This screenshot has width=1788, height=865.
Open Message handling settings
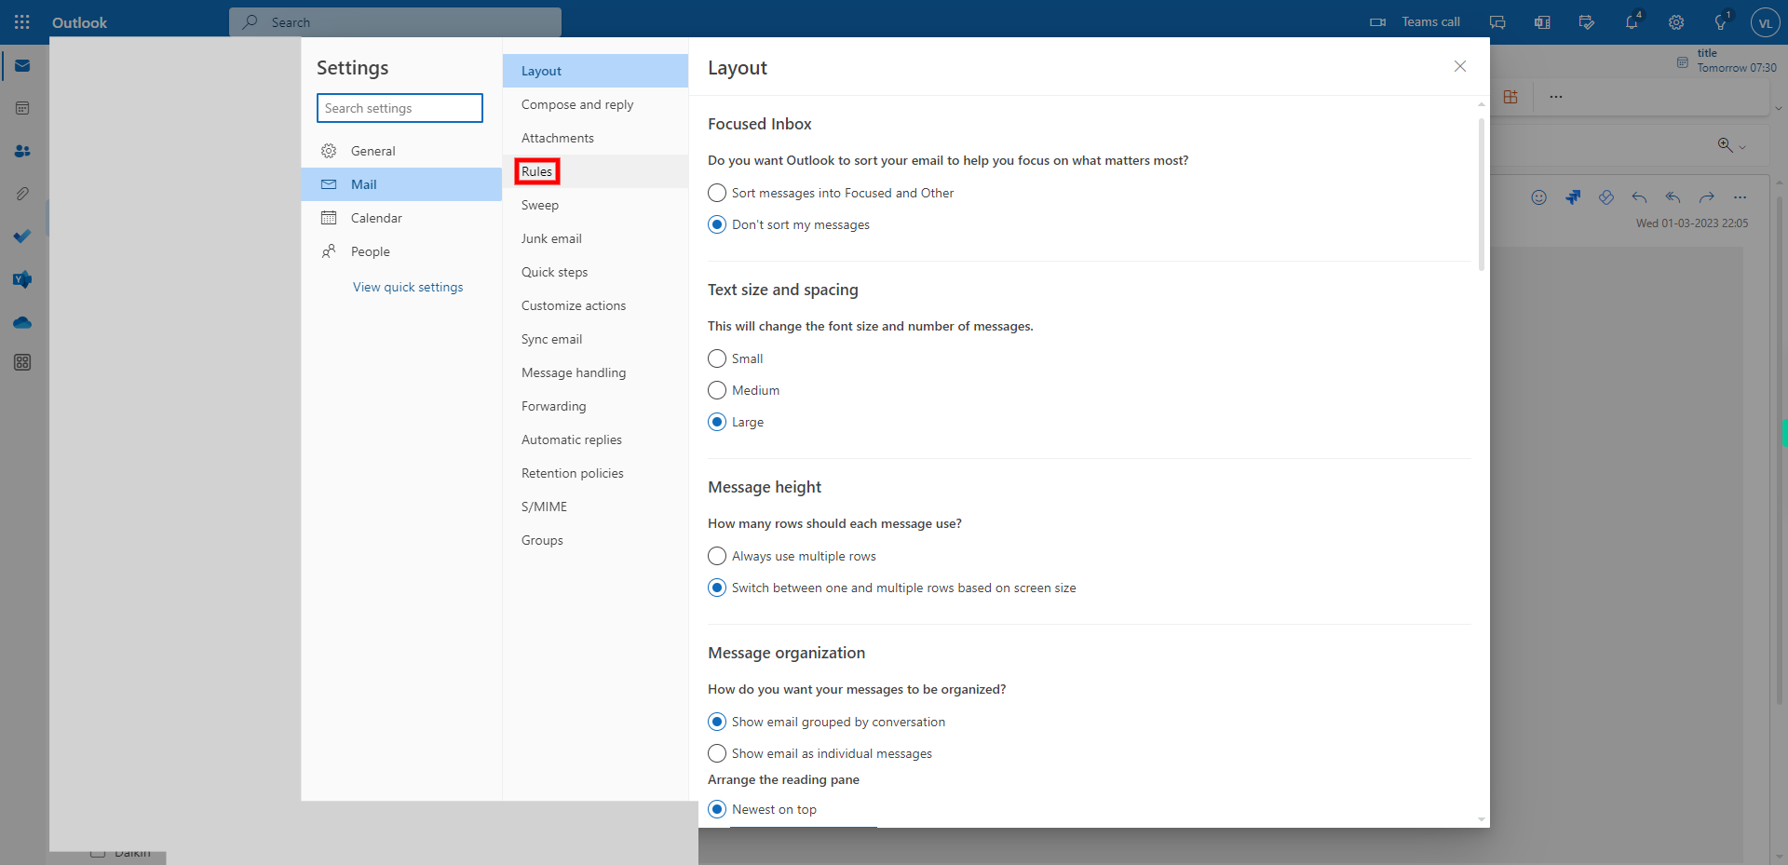click(x=595, y=372)
